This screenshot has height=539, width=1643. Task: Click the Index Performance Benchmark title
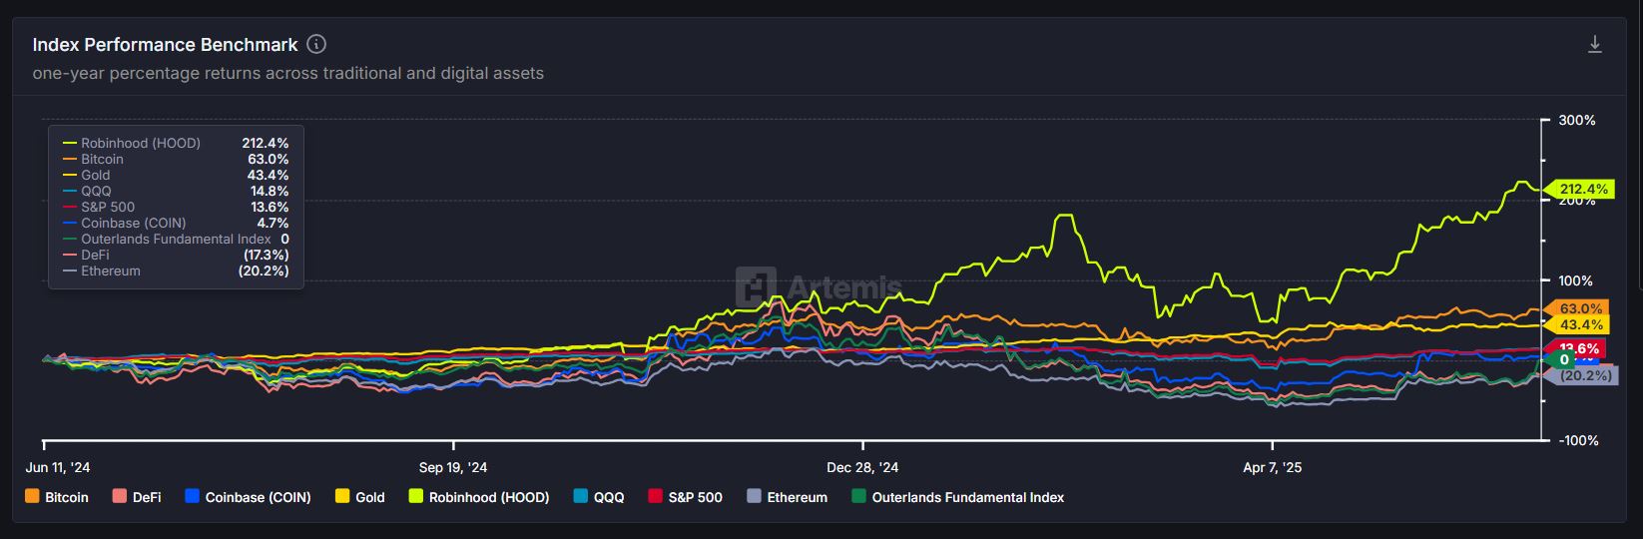(165, 45)
